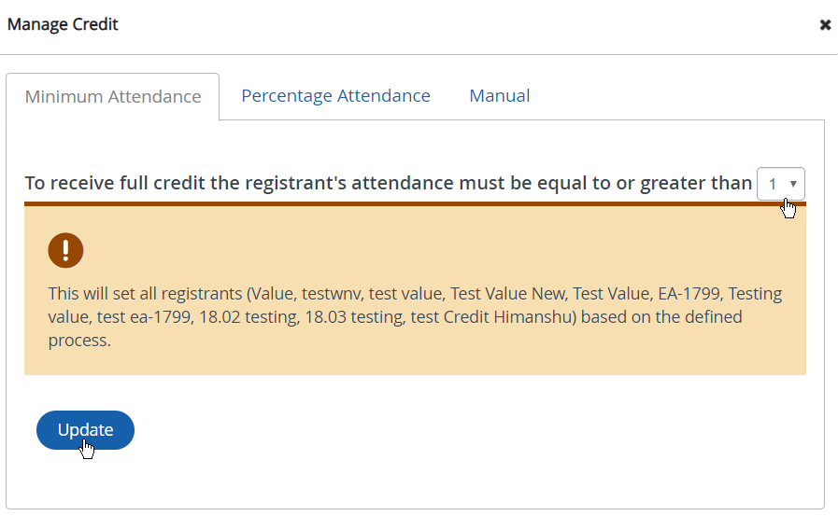Switch to the Minimum Attendance tab
Viewport: 838px width, 516px height.
point(113,97)
